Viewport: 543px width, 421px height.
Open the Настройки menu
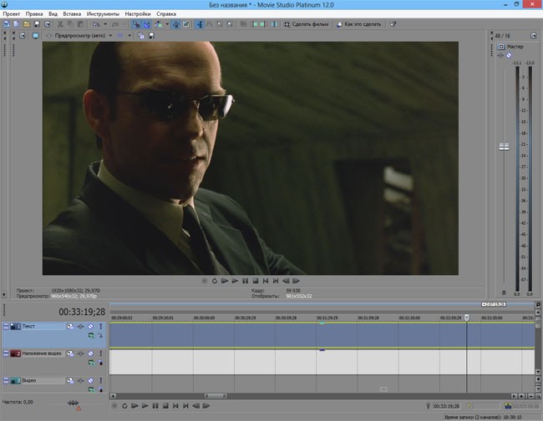(138, 14)
